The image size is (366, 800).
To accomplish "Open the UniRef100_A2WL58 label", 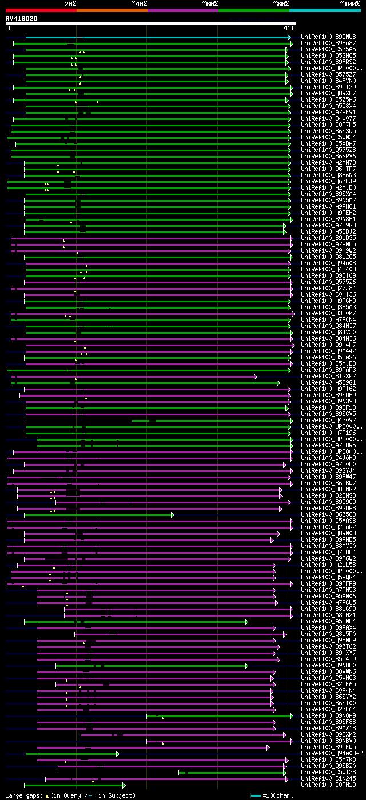I will (328, 565).
